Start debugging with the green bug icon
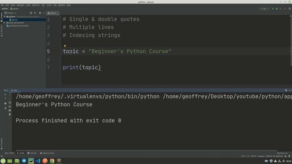This screenshot has width=292, height=164. point(277,9)
